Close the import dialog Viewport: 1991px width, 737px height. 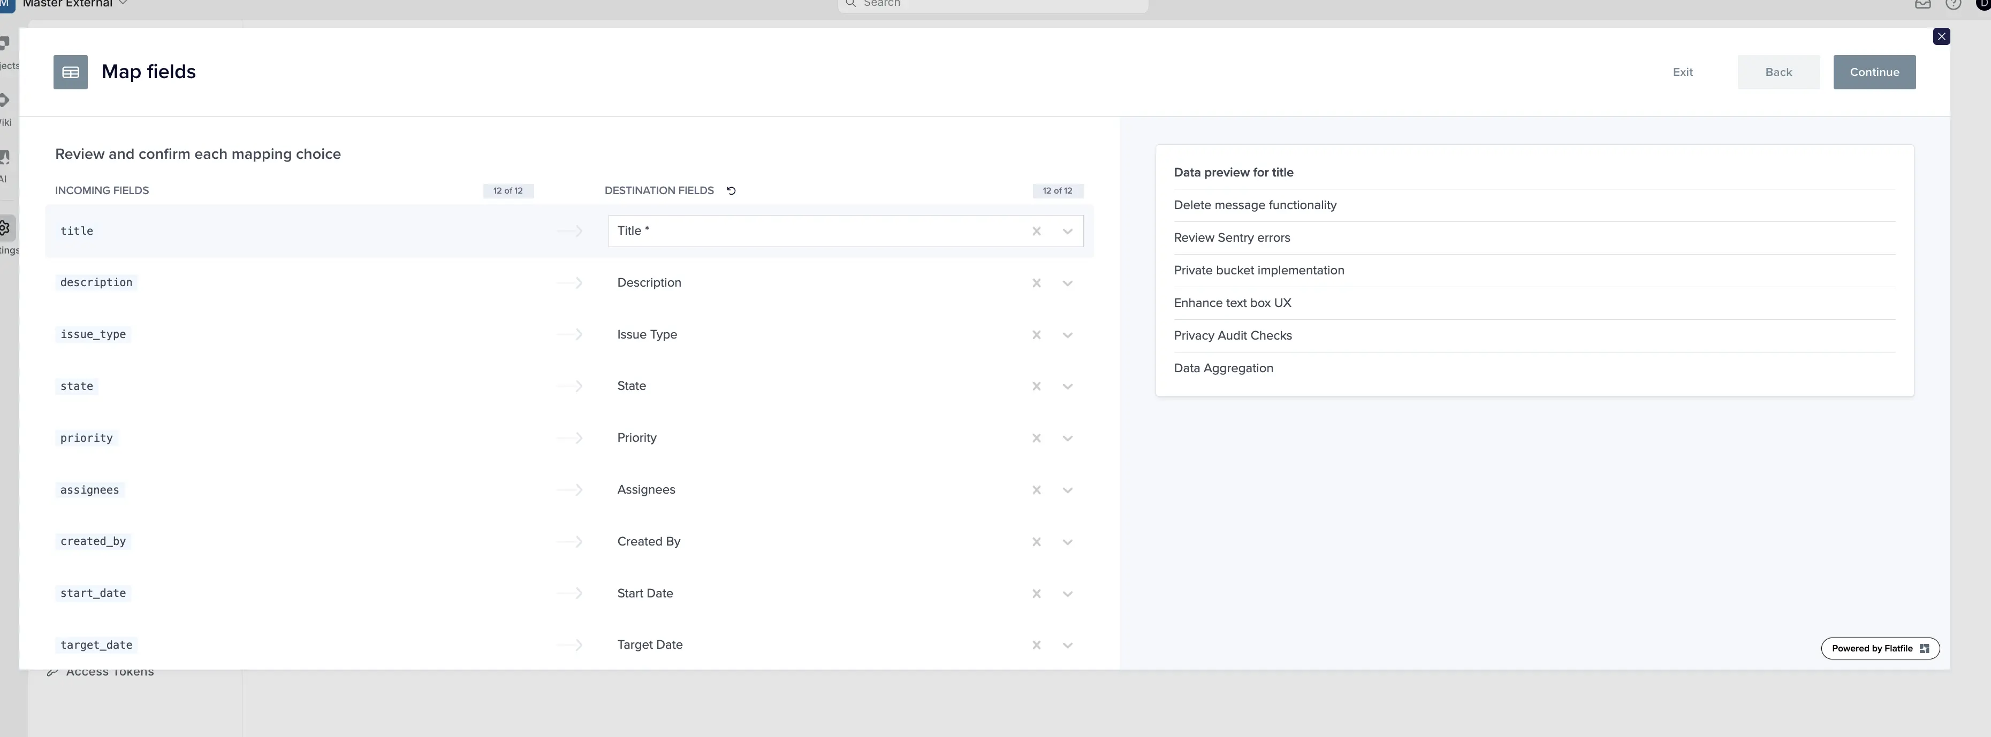1941,36
